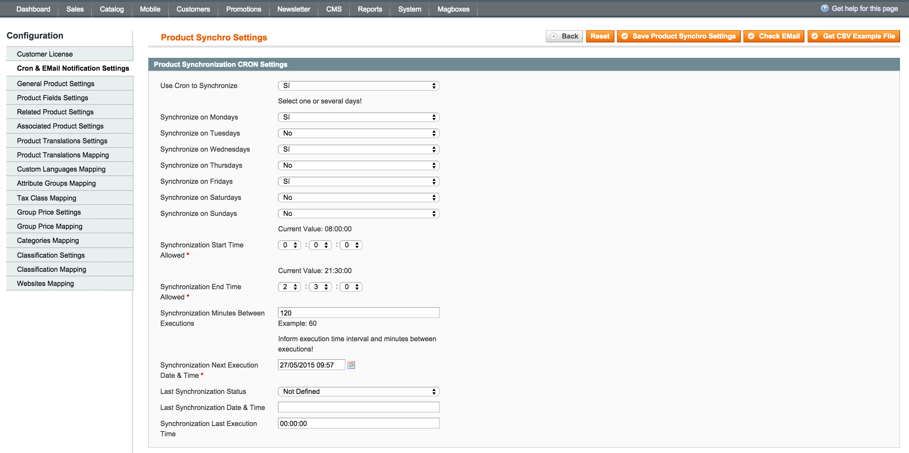
Task: Select Cron & EMail Notification Settings tab
Action: (70, 68)
